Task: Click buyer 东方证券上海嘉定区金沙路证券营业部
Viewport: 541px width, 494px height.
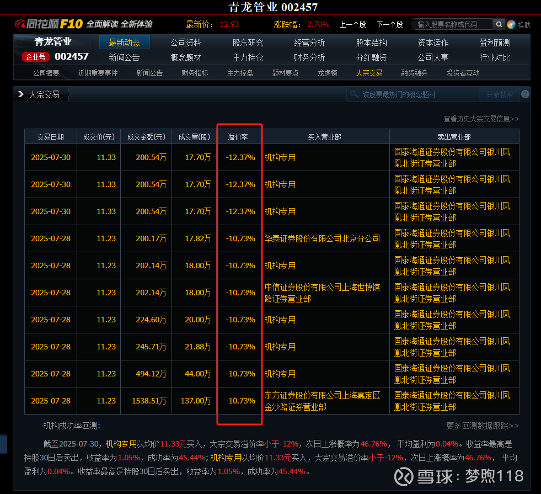Action: point(322,401)
